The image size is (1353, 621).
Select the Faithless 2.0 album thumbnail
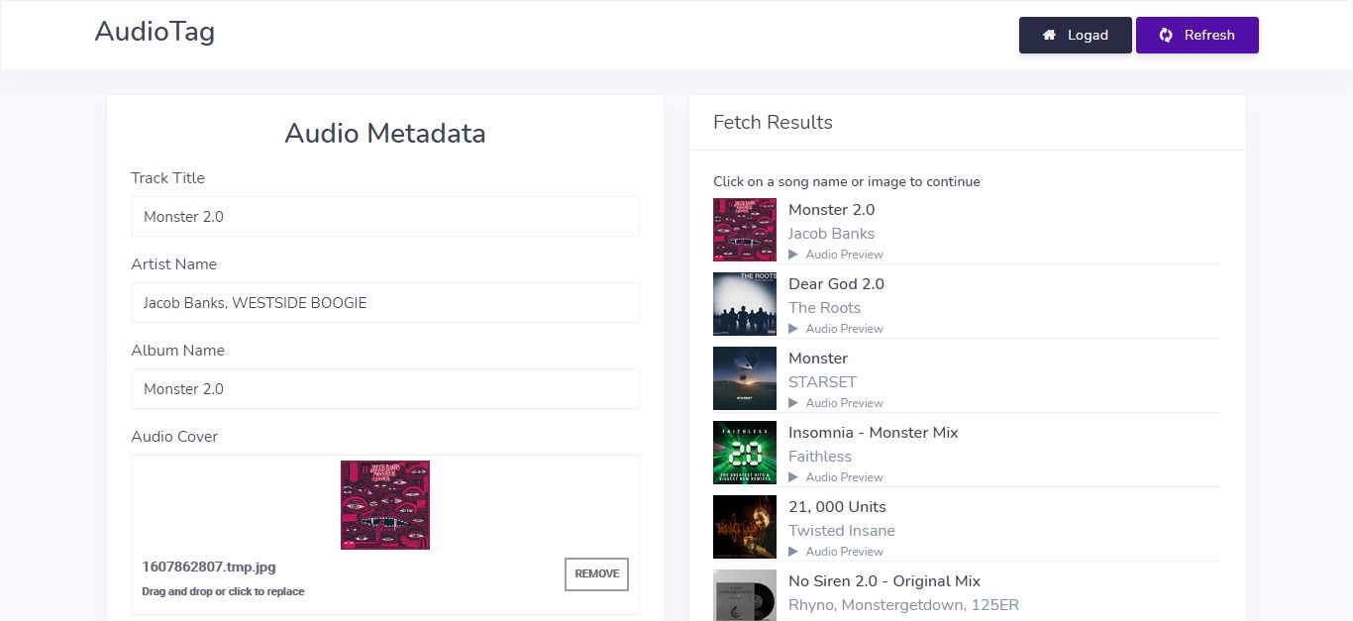pos(745,453)
